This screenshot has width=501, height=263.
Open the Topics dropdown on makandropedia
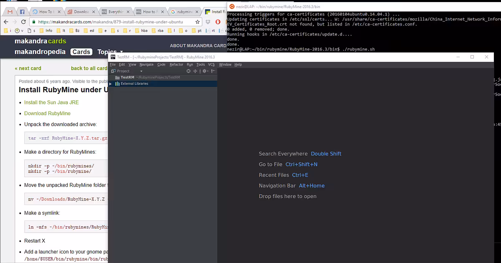110,52
